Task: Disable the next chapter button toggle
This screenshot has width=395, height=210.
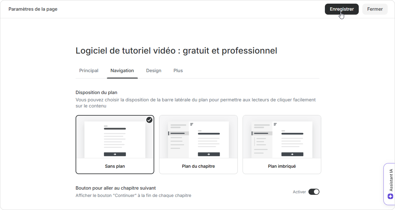Action: [x=314, y=192]
